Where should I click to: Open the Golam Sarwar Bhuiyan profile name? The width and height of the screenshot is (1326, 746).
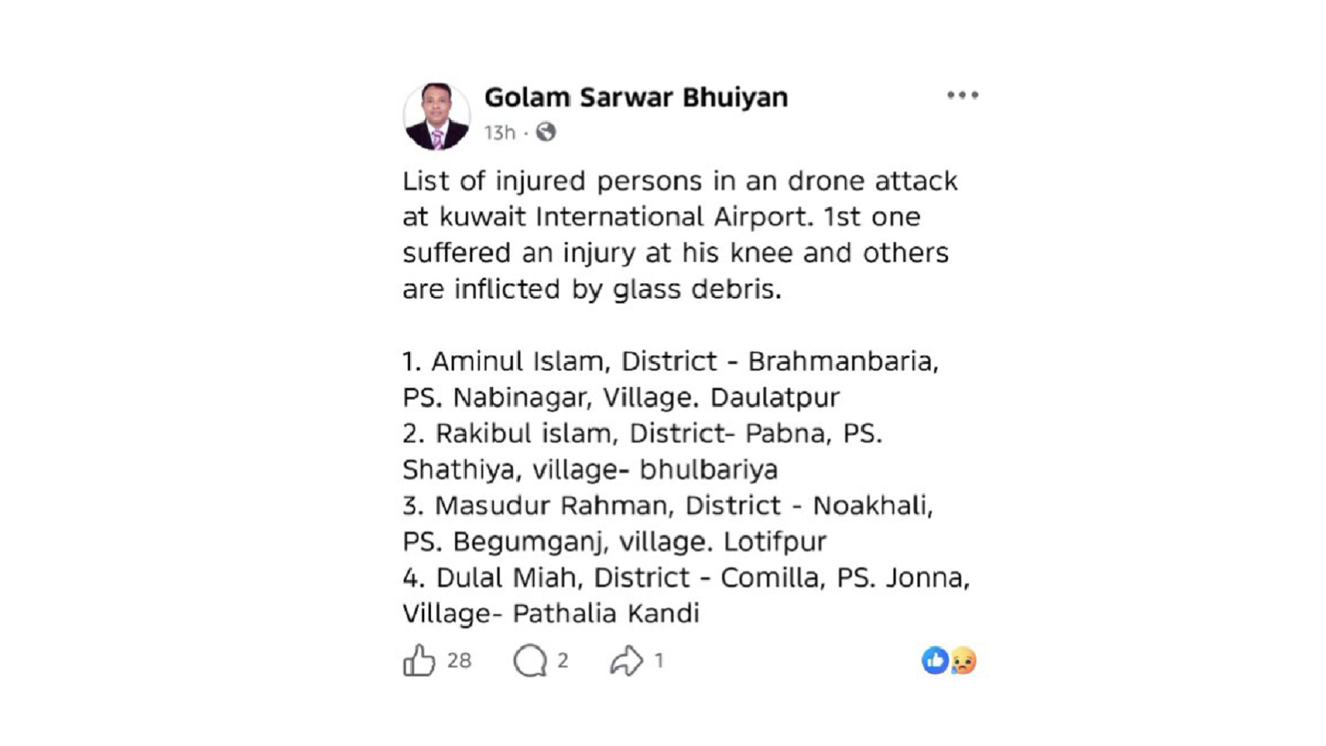pos(636,97)
